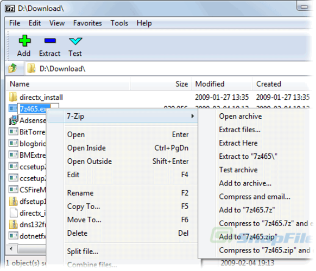The image size is (316, 271).
Task: Select Add to "7z465.zip" option
Action: coord(248,237)
